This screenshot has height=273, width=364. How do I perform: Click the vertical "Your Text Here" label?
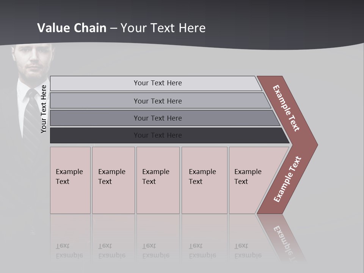point(44,109)
